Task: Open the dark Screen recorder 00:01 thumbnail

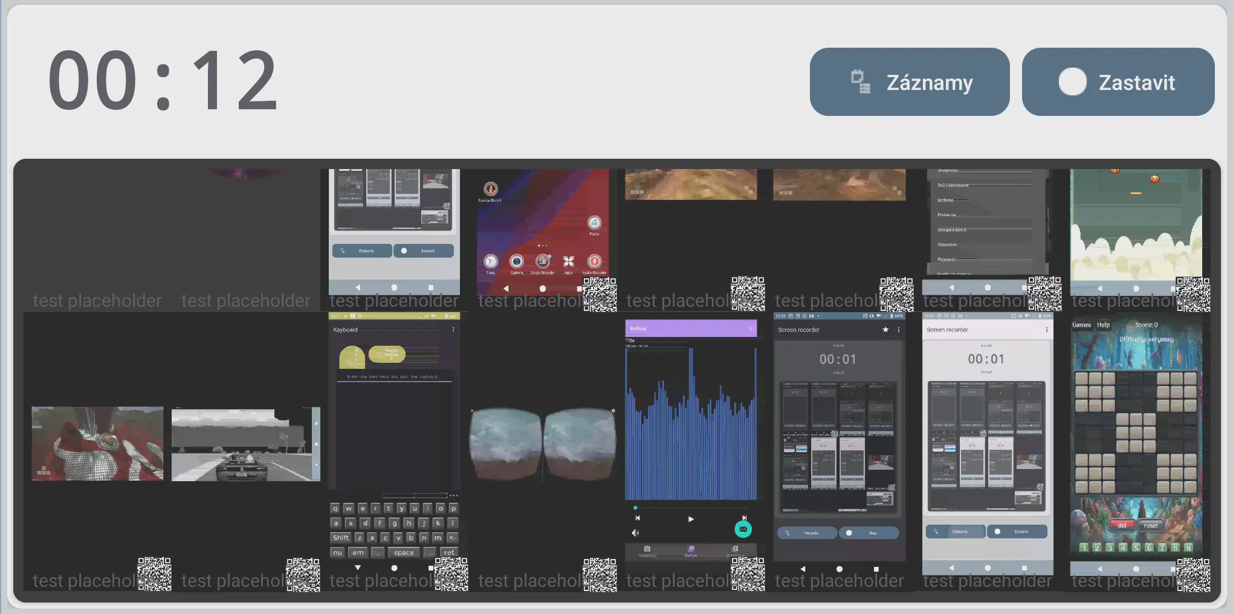Action: (840, 443)
